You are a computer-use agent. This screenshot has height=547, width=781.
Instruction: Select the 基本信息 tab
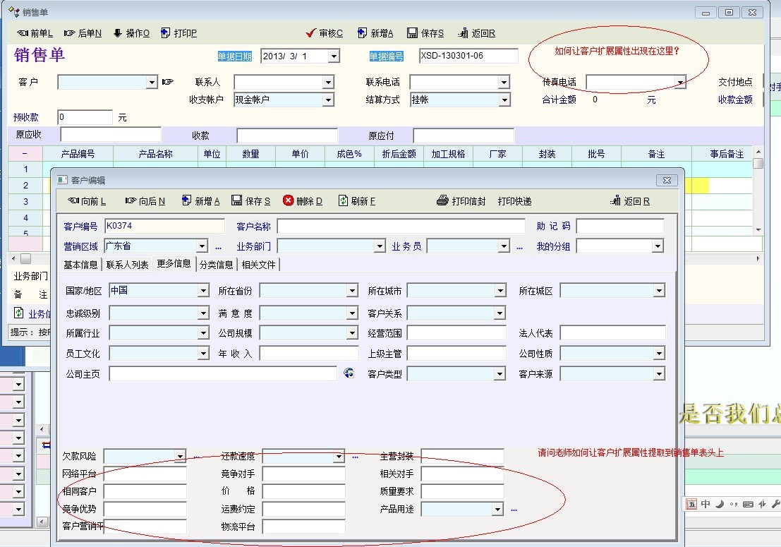[x=80, y=265]
